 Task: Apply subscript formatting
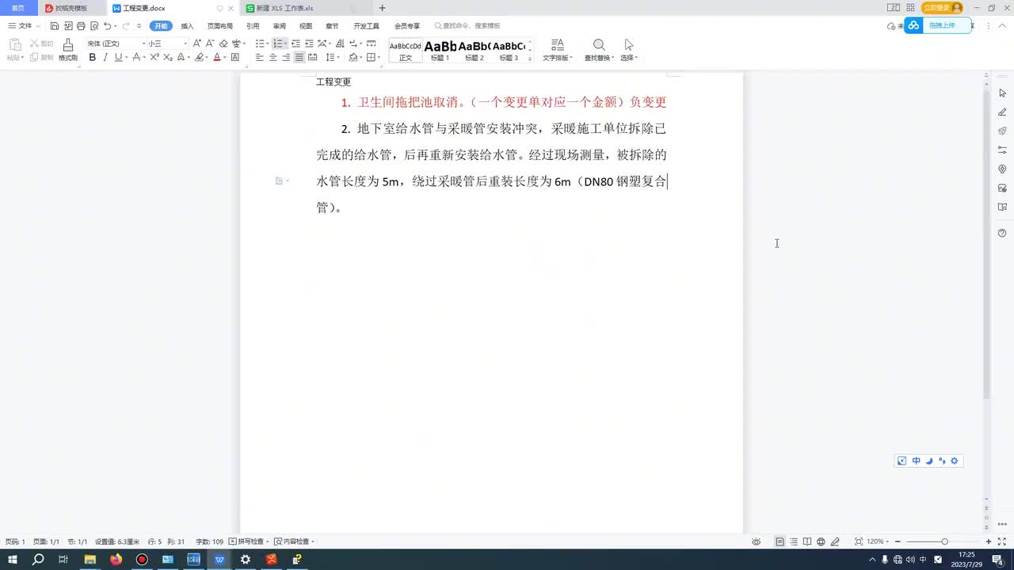(168, 58)
